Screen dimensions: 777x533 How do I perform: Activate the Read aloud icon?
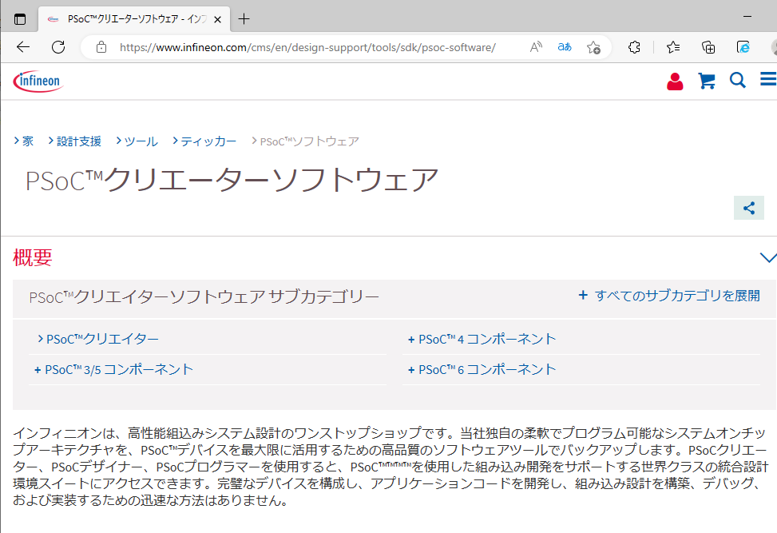tap(536, 47)
